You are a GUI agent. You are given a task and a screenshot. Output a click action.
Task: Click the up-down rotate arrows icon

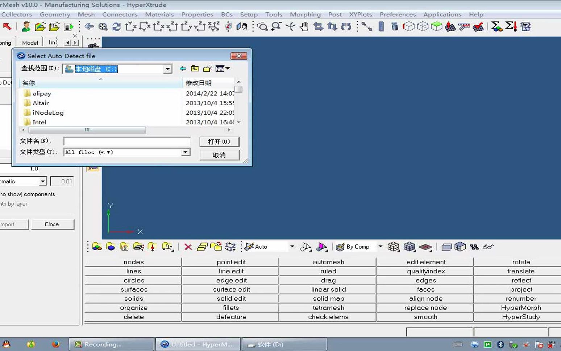[x=332, y=26]
